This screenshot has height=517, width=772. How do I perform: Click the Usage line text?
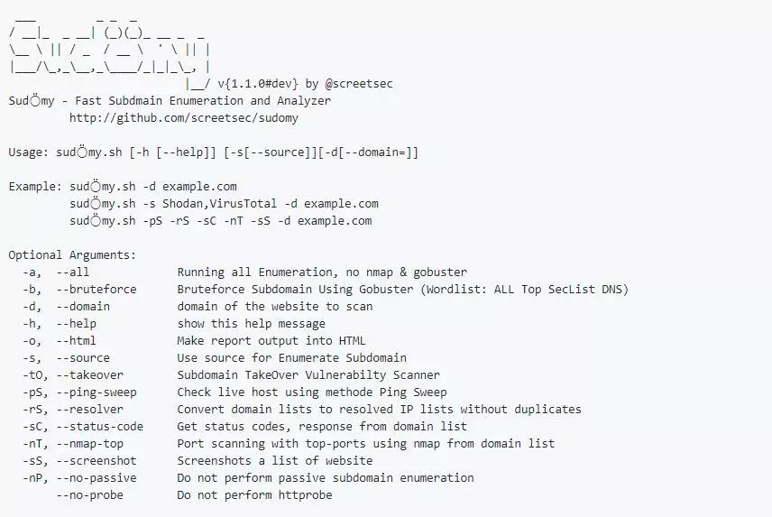[213, 152]
